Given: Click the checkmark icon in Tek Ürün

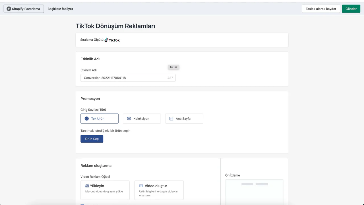Looking at the screenshot, I should [x=87, y=118].
